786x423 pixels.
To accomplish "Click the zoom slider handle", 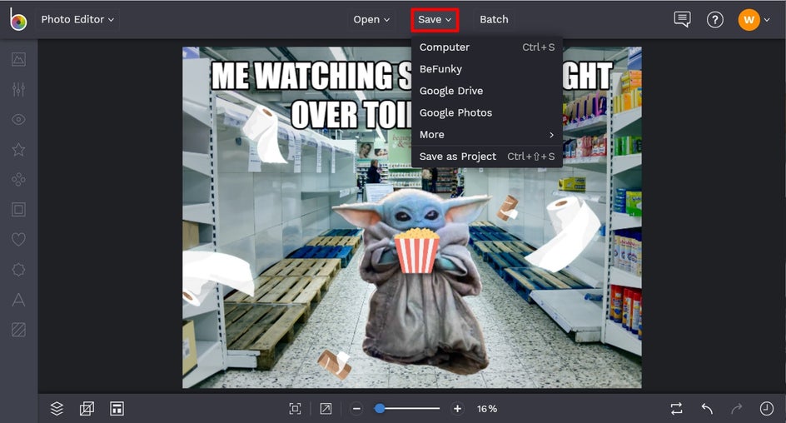I will [x=380, y=409].
